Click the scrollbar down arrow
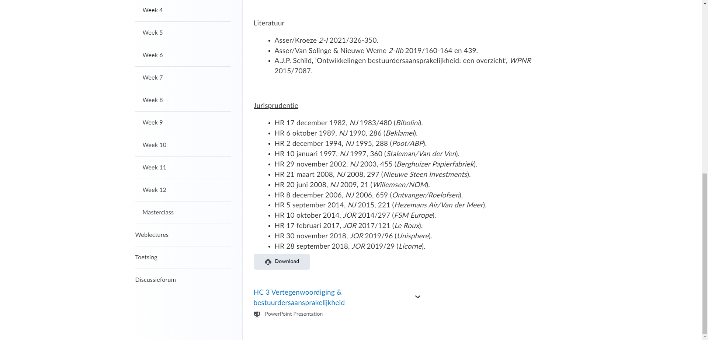The height and width of the screenshot is (340, 708). [705, 337]
